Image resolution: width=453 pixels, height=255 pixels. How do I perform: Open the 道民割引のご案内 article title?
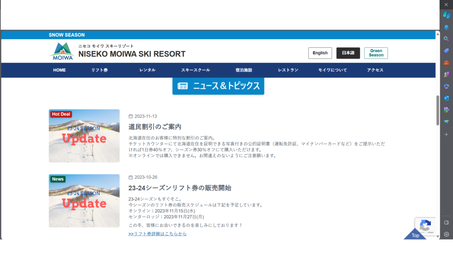[155, 127]
